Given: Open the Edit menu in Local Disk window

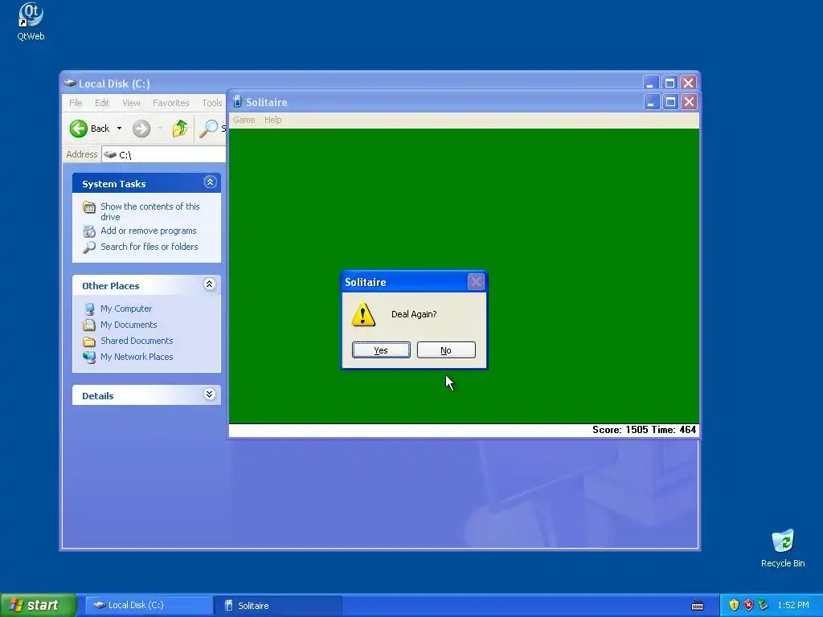Looking at the screenshot, I should 102,103.
